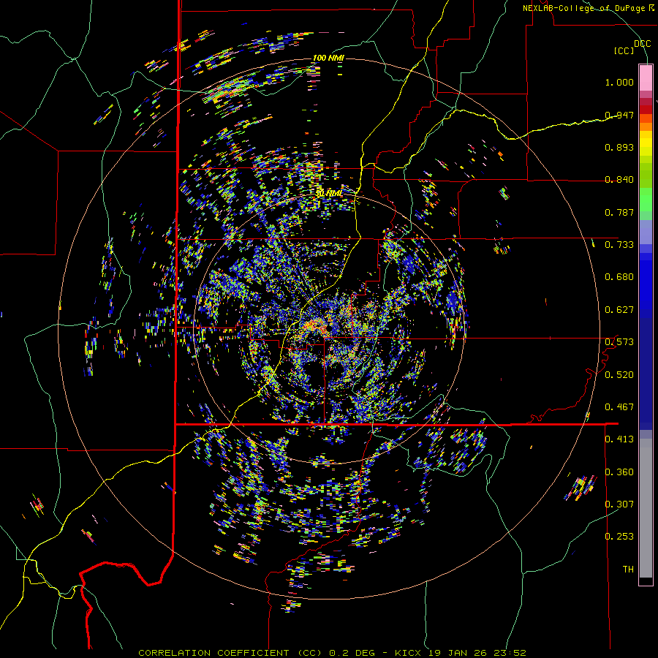Viewport: 658px width, 658px height.
Task: Pick the red band on the color bar
Action: click(646, 110)
